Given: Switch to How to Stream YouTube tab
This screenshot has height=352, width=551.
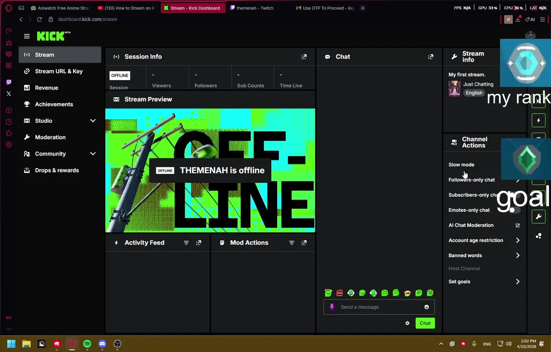Looking at the screenshot, I should [126, 8].
